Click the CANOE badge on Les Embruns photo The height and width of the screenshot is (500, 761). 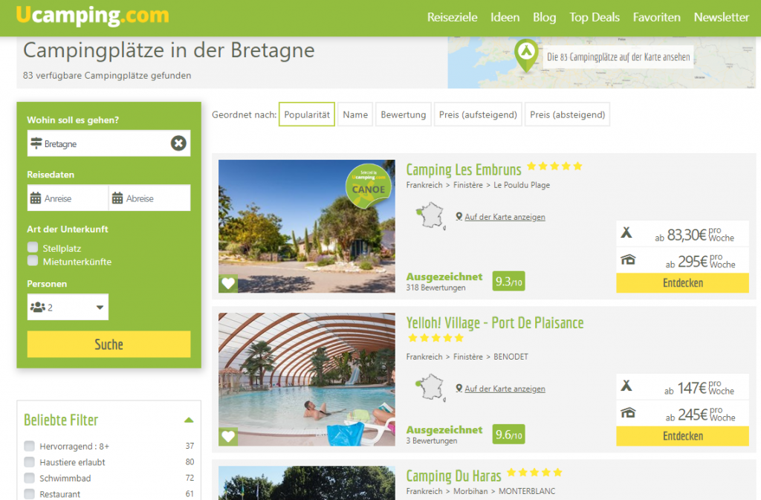click(x=369, y=186)
